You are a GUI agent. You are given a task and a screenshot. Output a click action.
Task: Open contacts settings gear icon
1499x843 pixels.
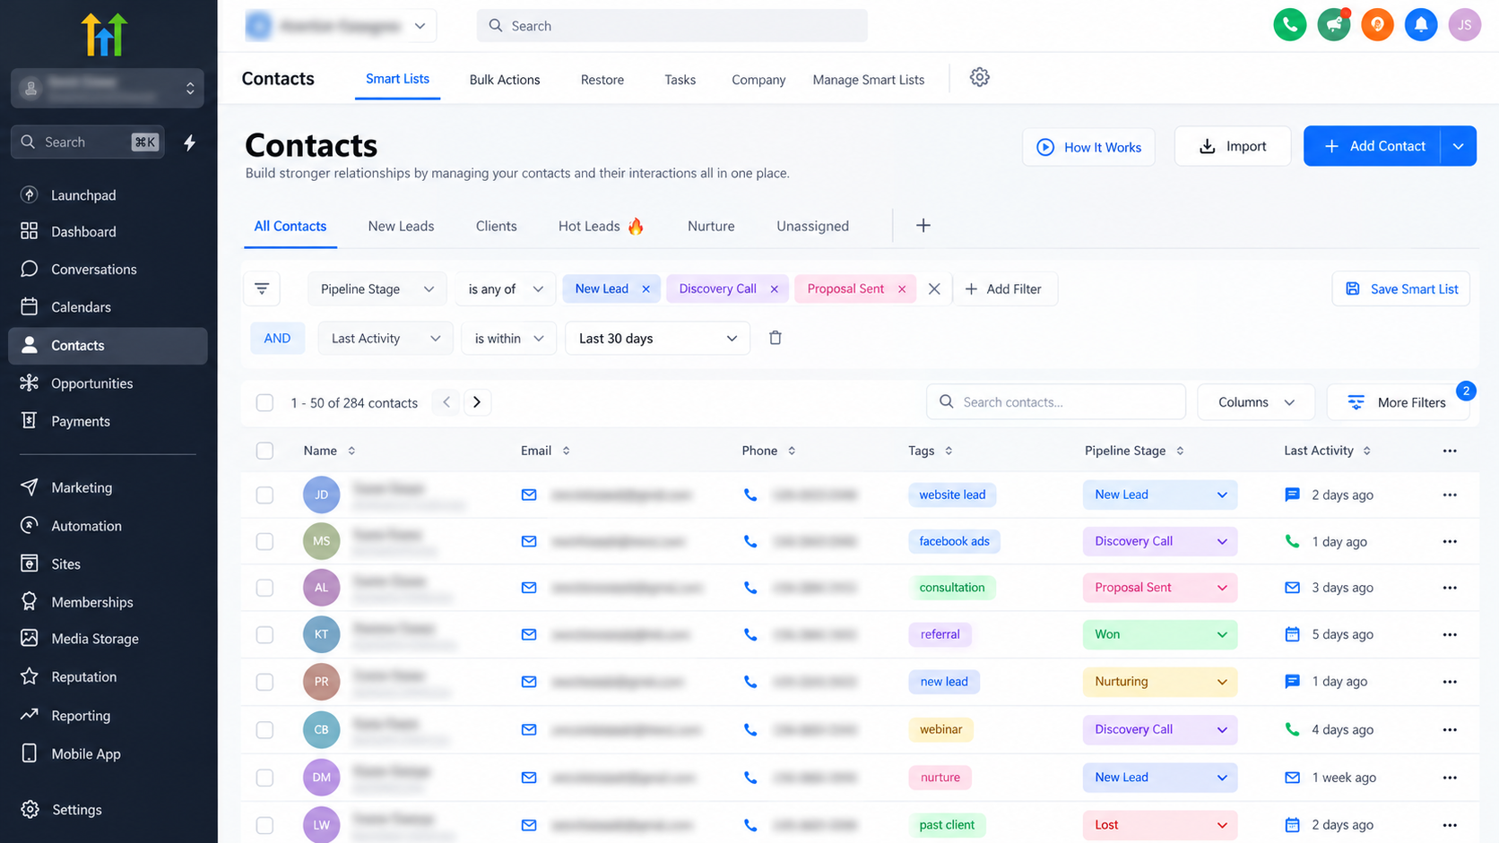pyautogui.click(x=980, y=78)
